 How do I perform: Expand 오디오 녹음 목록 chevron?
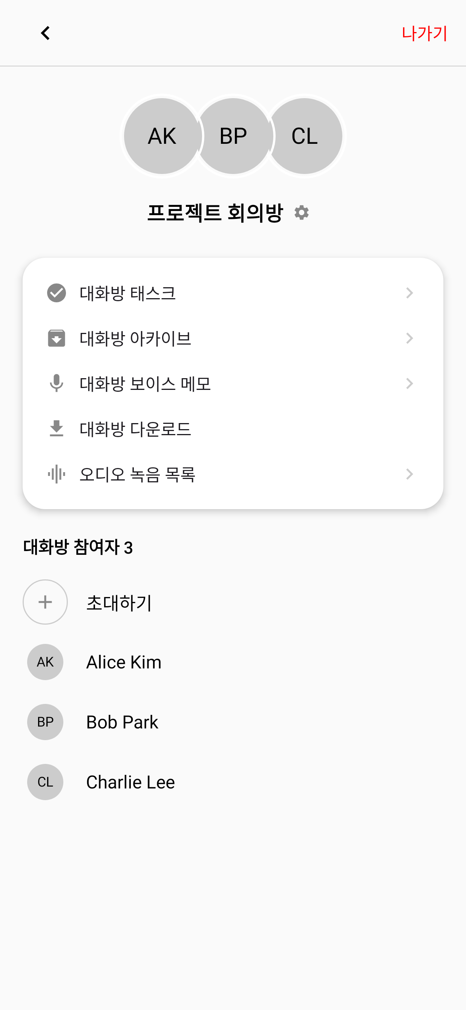(409, 474)
